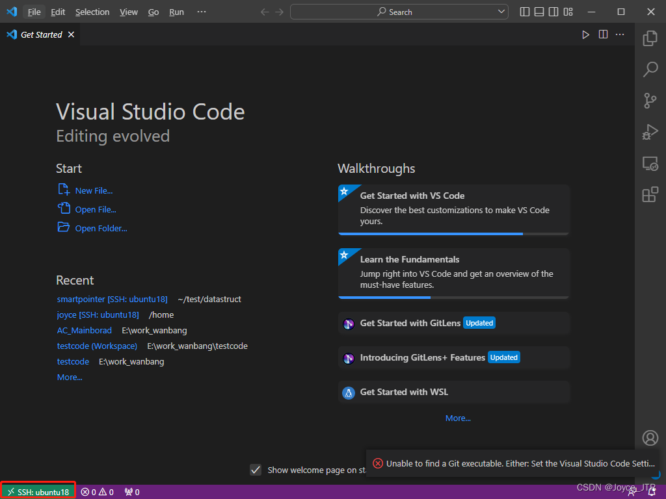The image size is (666, 499).
Task: Open the Search box dropdown arrow
Action: coord(501,11)
